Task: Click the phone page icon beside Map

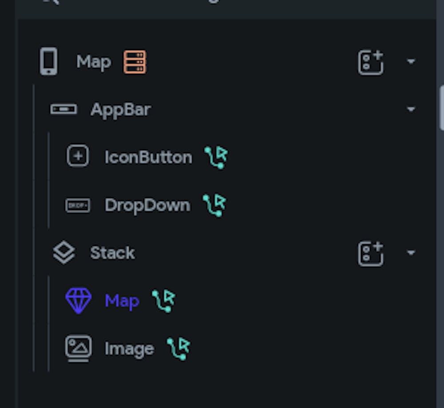Action: coord(48,61)
